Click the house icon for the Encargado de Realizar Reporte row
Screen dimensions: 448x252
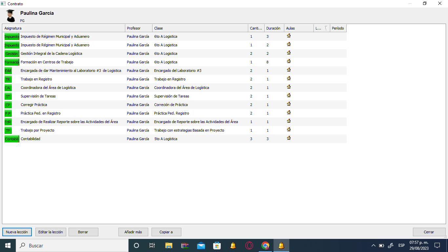pos(289,121)
